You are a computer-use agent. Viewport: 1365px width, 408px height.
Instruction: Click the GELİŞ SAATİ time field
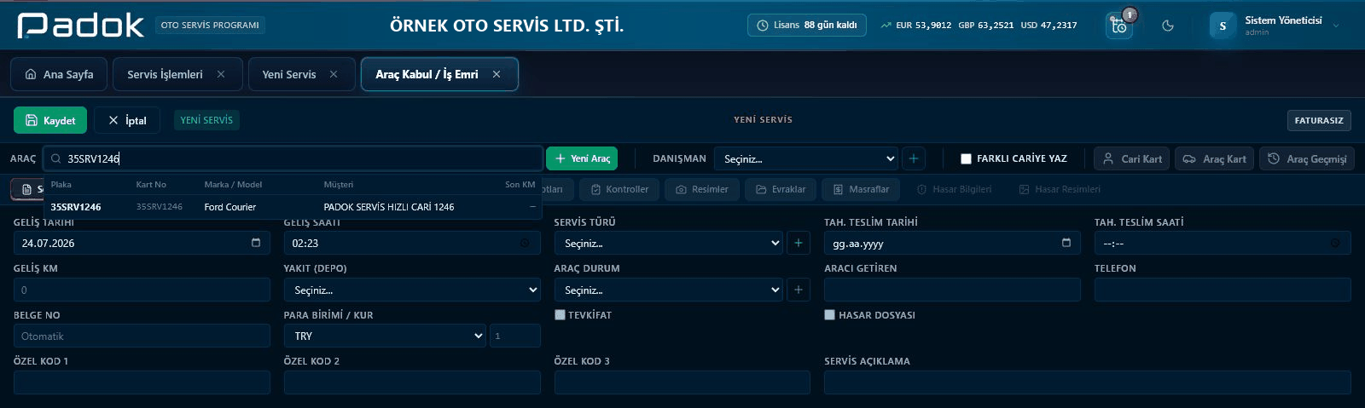pyautogui.click(x=412, y=243)
